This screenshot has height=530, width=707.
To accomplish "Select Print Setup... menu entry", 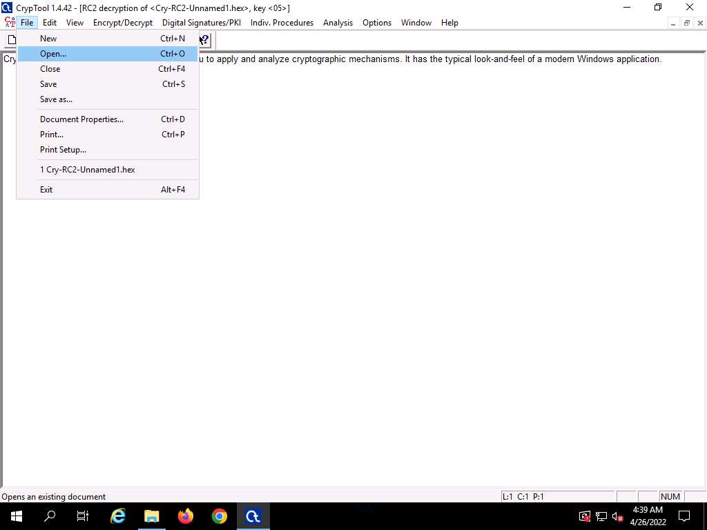I will pos(63,150).
